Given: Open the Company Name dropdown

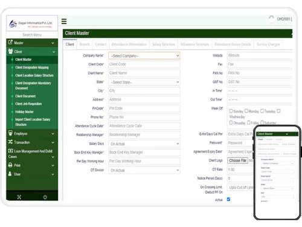Looking at the screenshot, I should (x=144, y=56).
